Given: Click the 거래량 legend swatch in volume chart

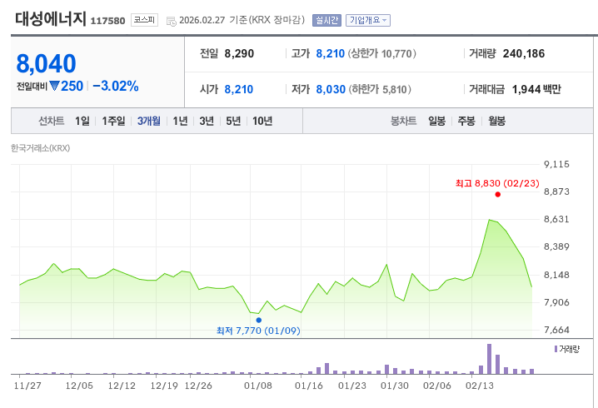Looking at the screenshot, I should tap(556, 349).
